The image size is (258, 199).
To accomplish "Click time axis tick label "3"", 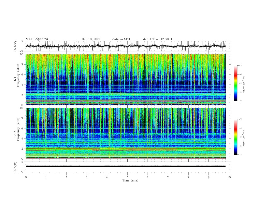I will tap(87, 177).
